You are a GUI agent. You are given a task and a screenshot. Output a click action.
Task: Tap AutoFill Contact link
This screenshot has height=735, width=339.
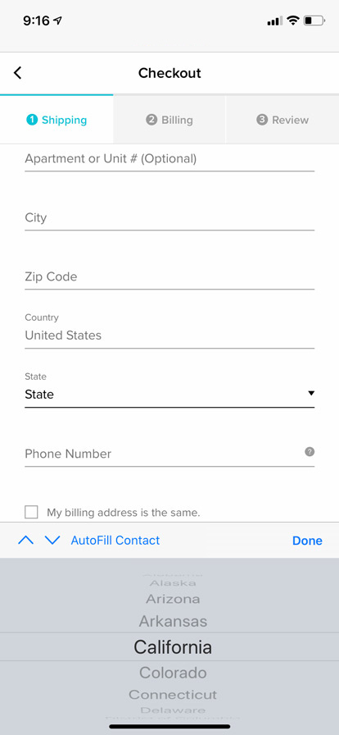(x=115, y=541)
